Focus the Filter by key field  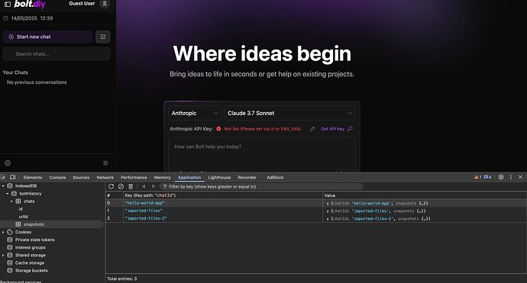click(x=261, y=186)
